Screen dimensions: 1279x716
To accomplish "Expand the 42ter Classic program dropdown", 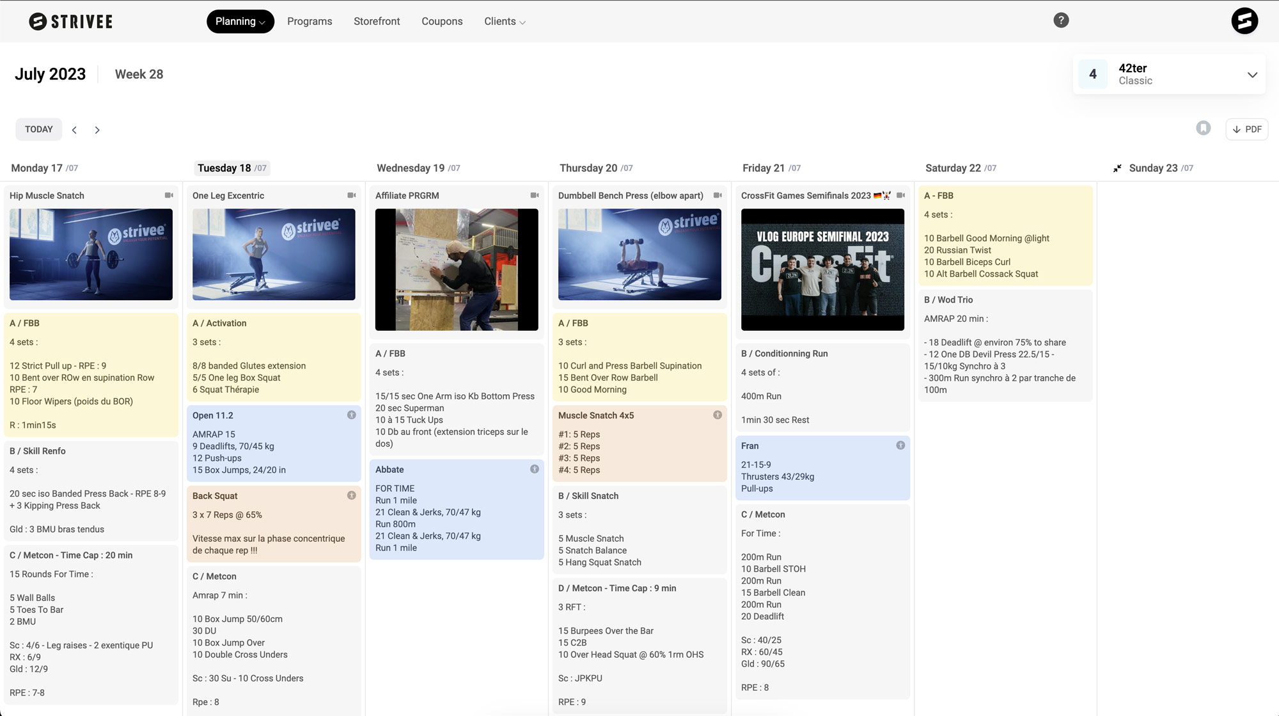I will 1252,75.
